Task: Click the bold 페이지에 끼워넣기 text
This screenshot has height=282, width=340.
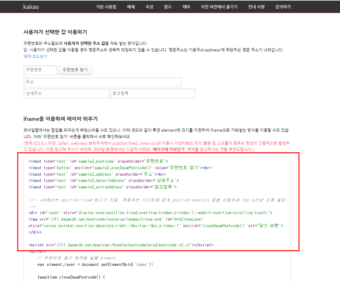Action: pyautogui.click(x=168, y=149)
